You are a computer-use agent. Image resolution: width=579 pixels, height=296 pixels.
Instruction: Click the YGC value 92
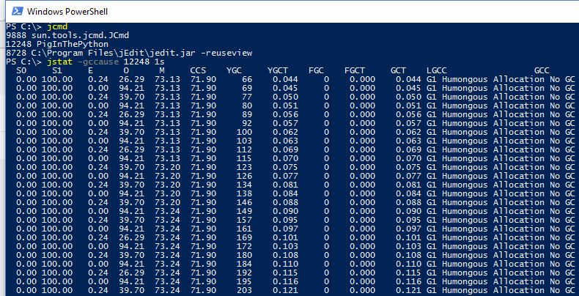pos(247,123)
